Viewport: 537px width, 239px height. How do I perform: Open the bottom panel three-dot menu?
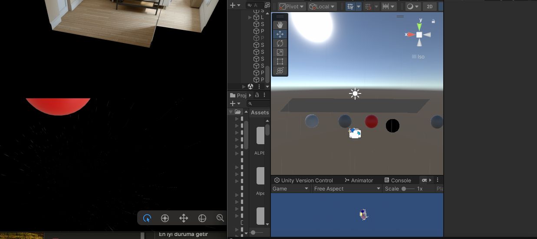(x=438, y=180)
